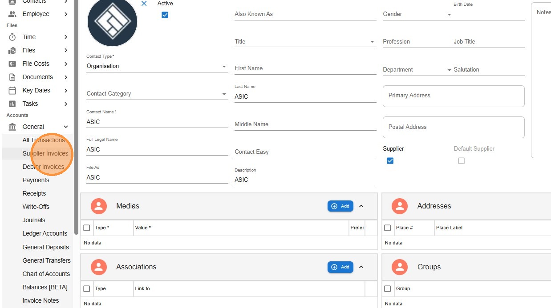Select all rows in Groups table
This screenshot has height=308, width=551.
pos(388,288)
